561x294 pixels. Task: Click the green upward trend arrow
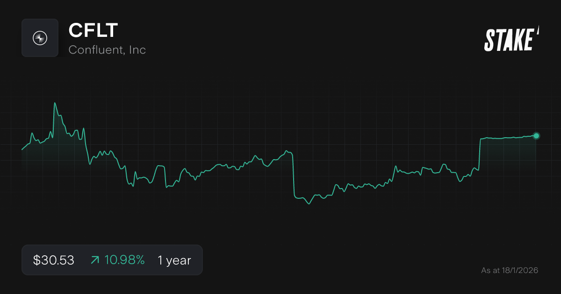[95, 260]
